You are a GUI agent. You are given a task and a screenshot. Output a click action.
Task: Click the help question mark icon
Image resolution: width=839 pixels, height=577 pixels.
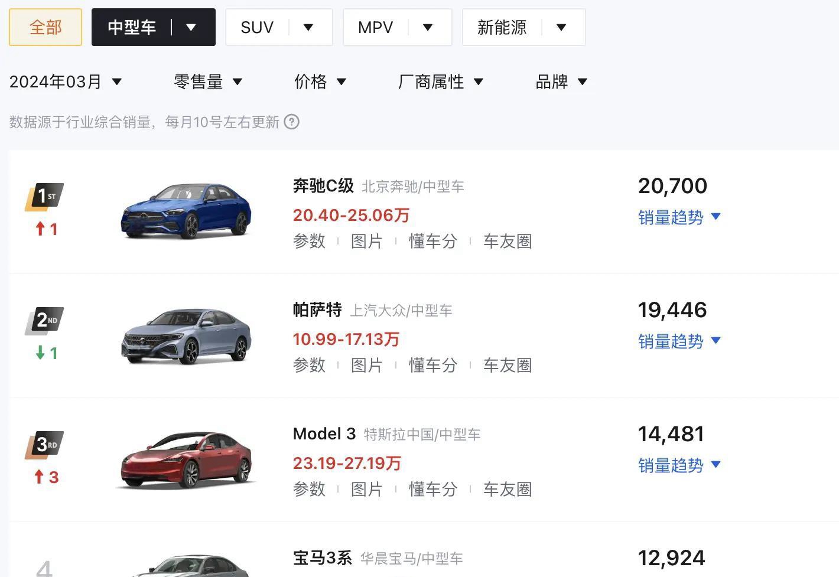[291, 122]
